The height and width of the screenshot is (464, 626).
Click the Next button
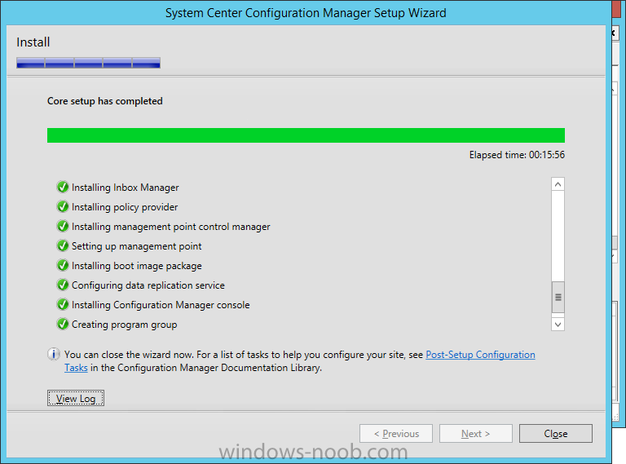(x=475, y=433)
